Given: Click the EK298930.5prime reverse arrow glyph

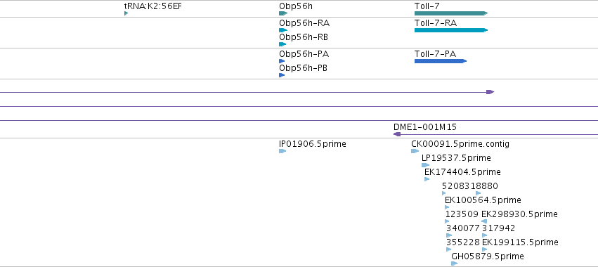Looking at the screenshot, I should 484,221.
